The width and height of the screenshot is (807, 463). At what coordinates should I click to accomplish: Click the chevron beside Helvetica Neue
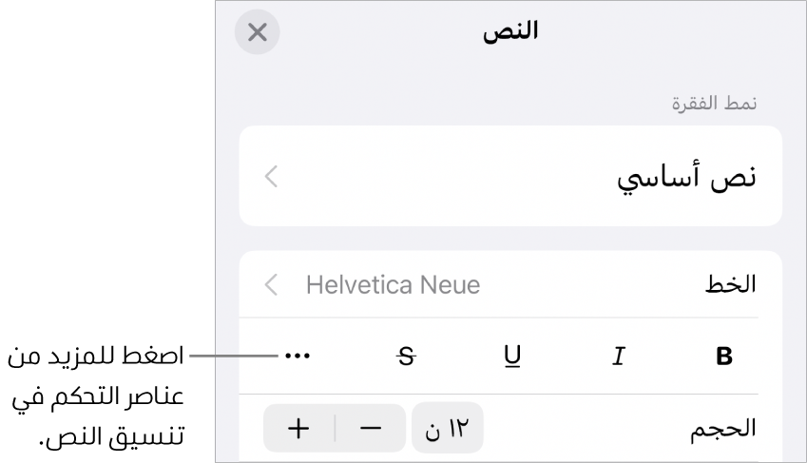click(272, 284)
